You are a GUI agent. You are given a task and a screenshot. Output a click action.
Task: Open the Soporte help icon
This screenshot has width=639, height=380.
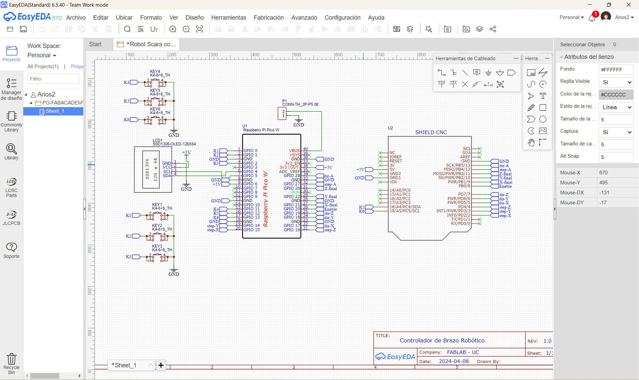pos(11,250)
